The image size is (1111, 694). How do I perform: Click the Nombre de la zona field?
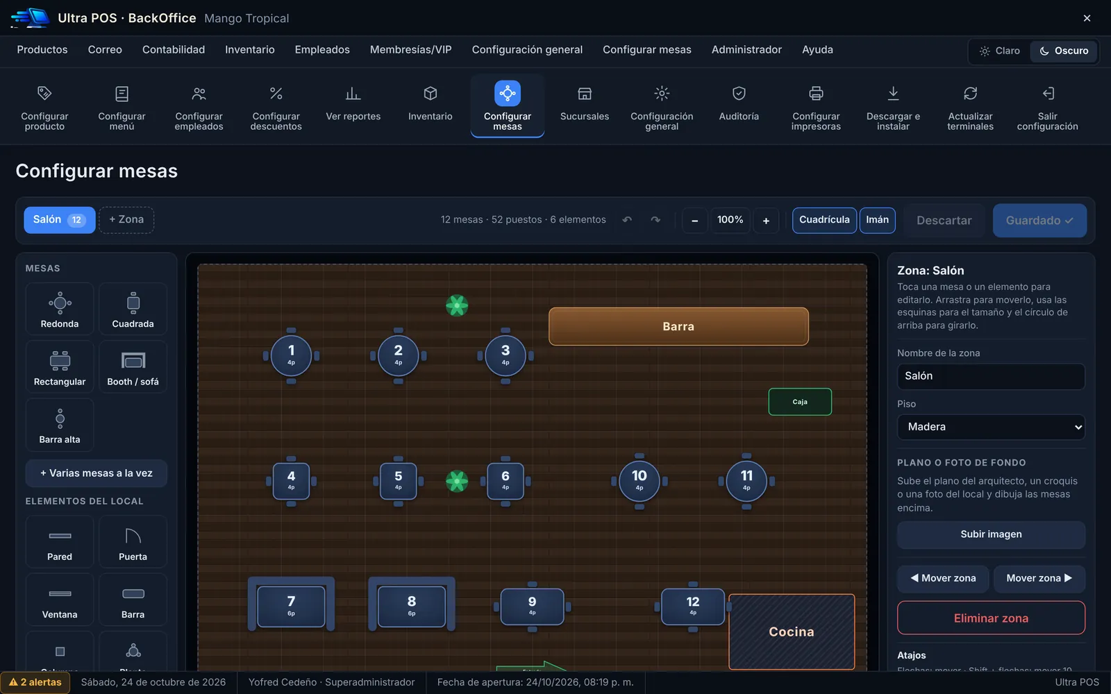pos(991,376)
